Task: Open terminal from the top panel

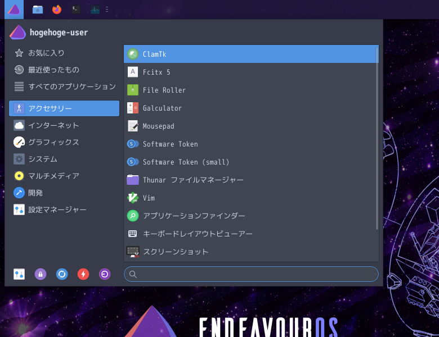Action: pyautogui.click(x=76, y=10)
